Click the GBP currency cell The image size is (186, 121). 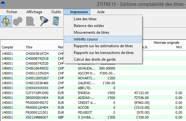pos(61,117)
